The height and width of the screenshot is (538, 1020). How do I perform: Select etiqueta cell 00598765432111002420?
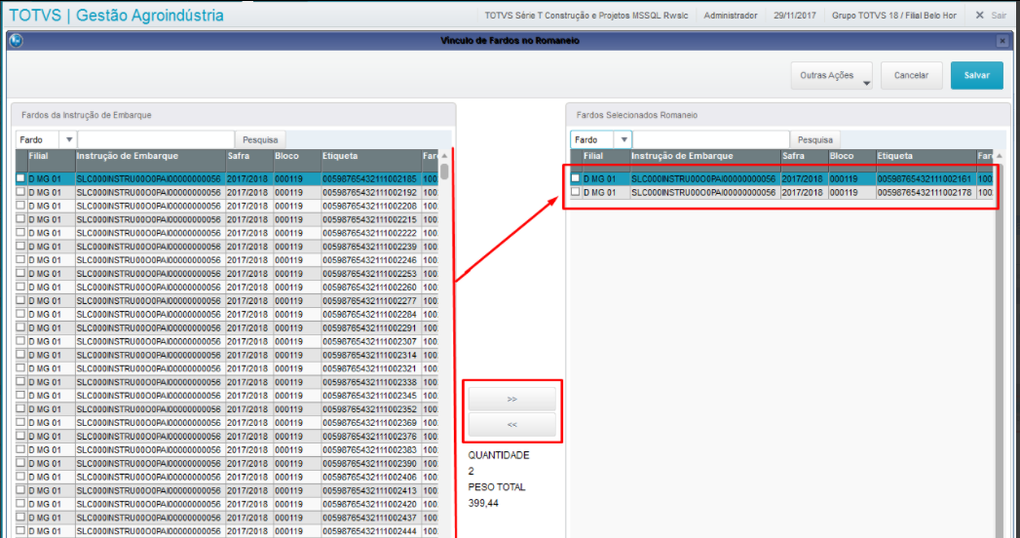371,504
